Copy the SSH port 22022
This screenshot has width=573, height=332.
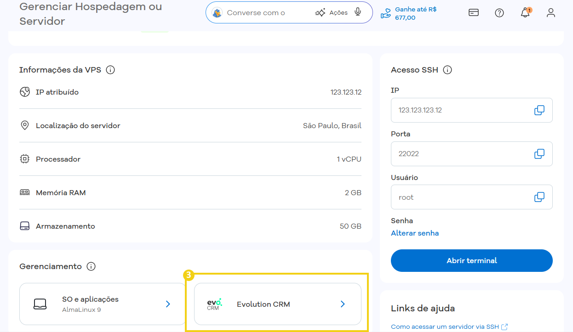click(x=539, y=154)
